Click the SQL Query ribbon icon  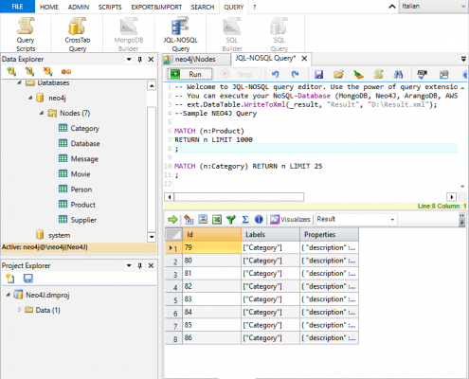pyautogui.click(x=280, y=34)
